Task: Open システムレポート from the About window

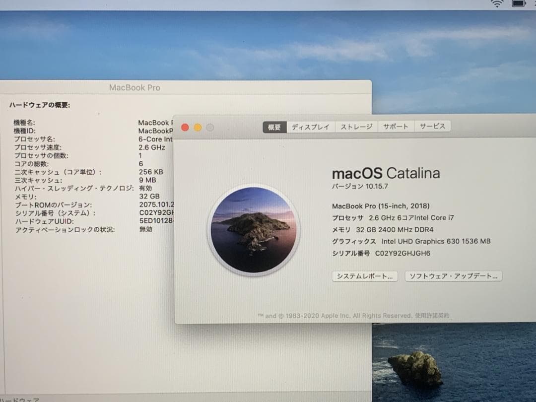Action: [x=365, y=276]
